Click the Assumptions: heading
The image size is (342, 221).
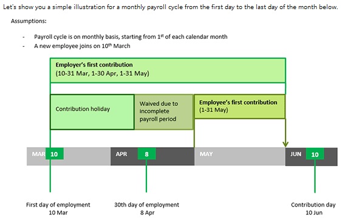point(29,21)
